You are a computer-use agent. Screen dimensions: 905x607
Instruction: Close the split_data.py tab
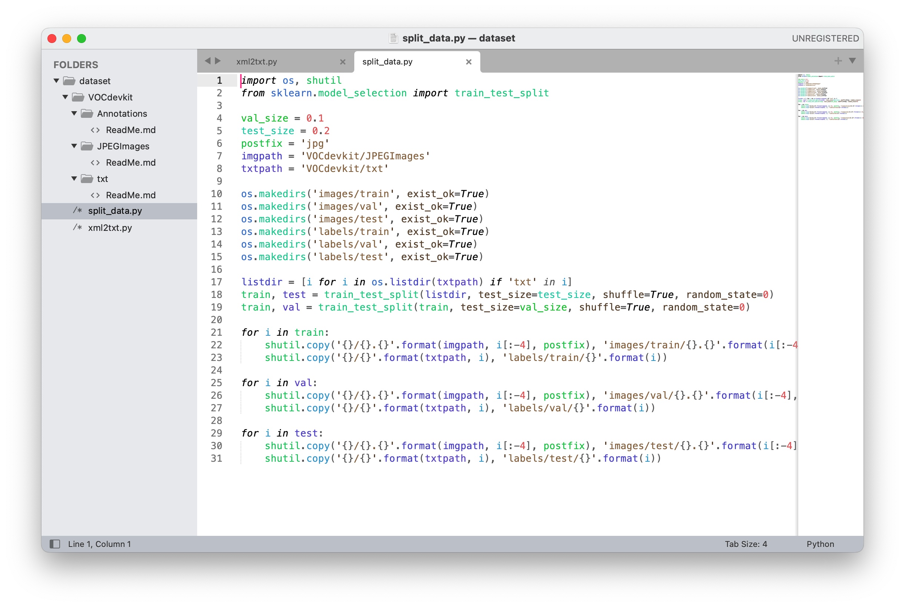pos(468,62)
